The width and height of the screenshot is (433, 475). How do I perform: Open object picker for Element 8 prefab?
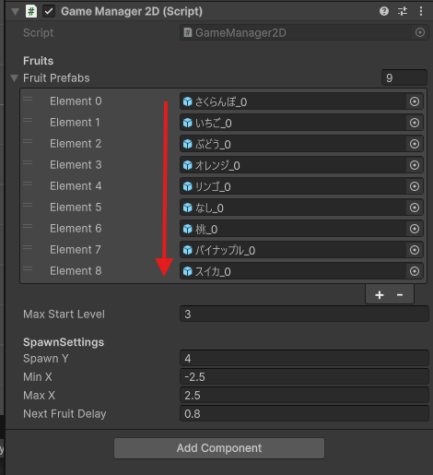click(415, 271)
